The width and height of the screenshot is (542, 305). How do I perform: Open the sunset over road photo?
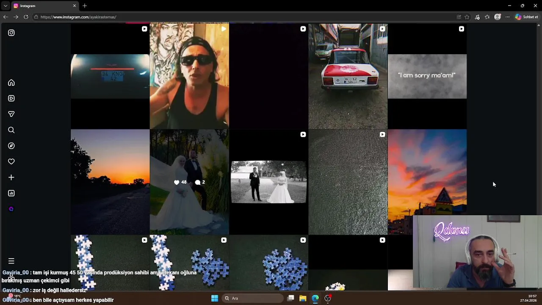coord(110,182)
